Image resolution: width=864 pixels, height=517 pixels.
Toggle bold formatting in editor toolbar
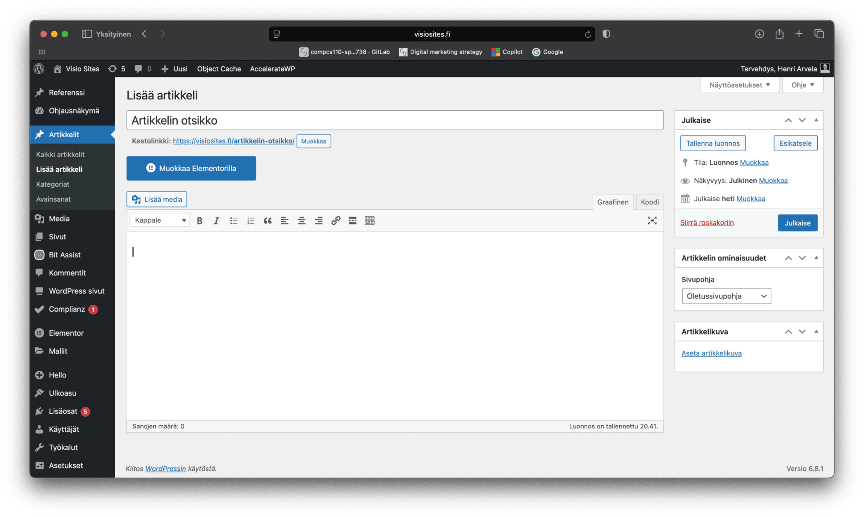[x=200, y=220]
